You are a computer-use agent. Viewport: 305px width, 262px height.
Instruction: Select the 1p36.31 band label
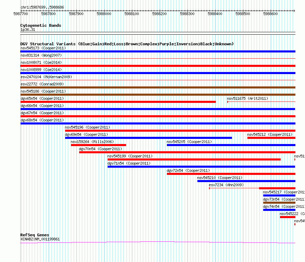(x=28, y=29)
